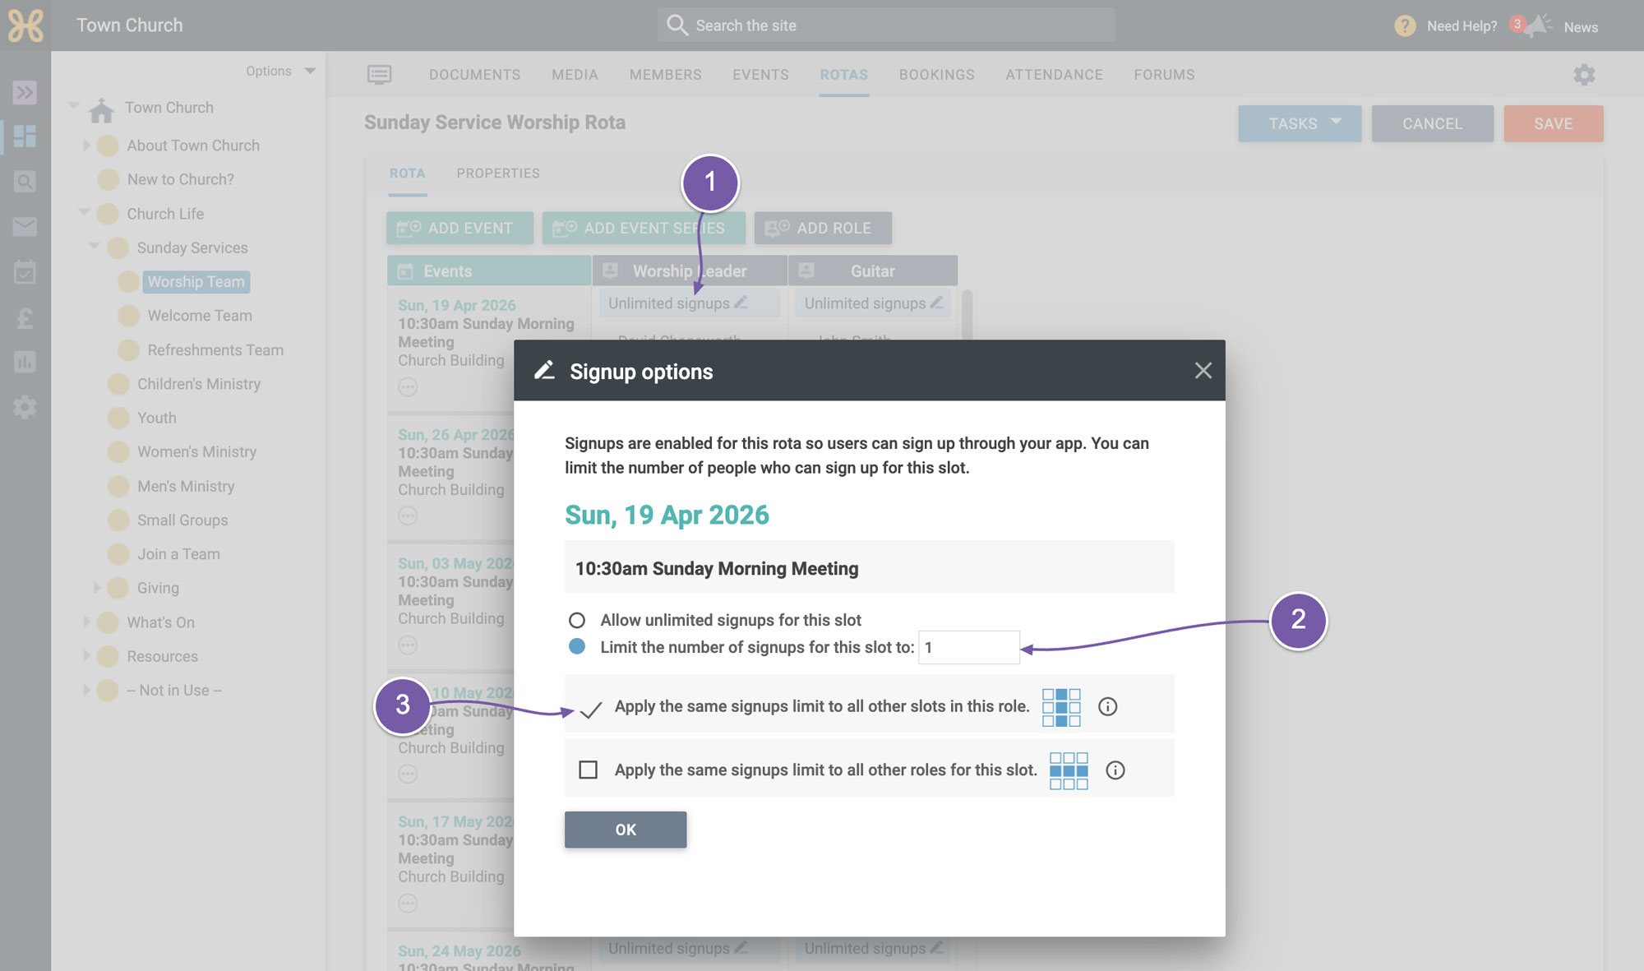1644x971 pixels.
Task: Open the TASKS dropdown button
Action: pyautogui.click(x=1300, y=123)
